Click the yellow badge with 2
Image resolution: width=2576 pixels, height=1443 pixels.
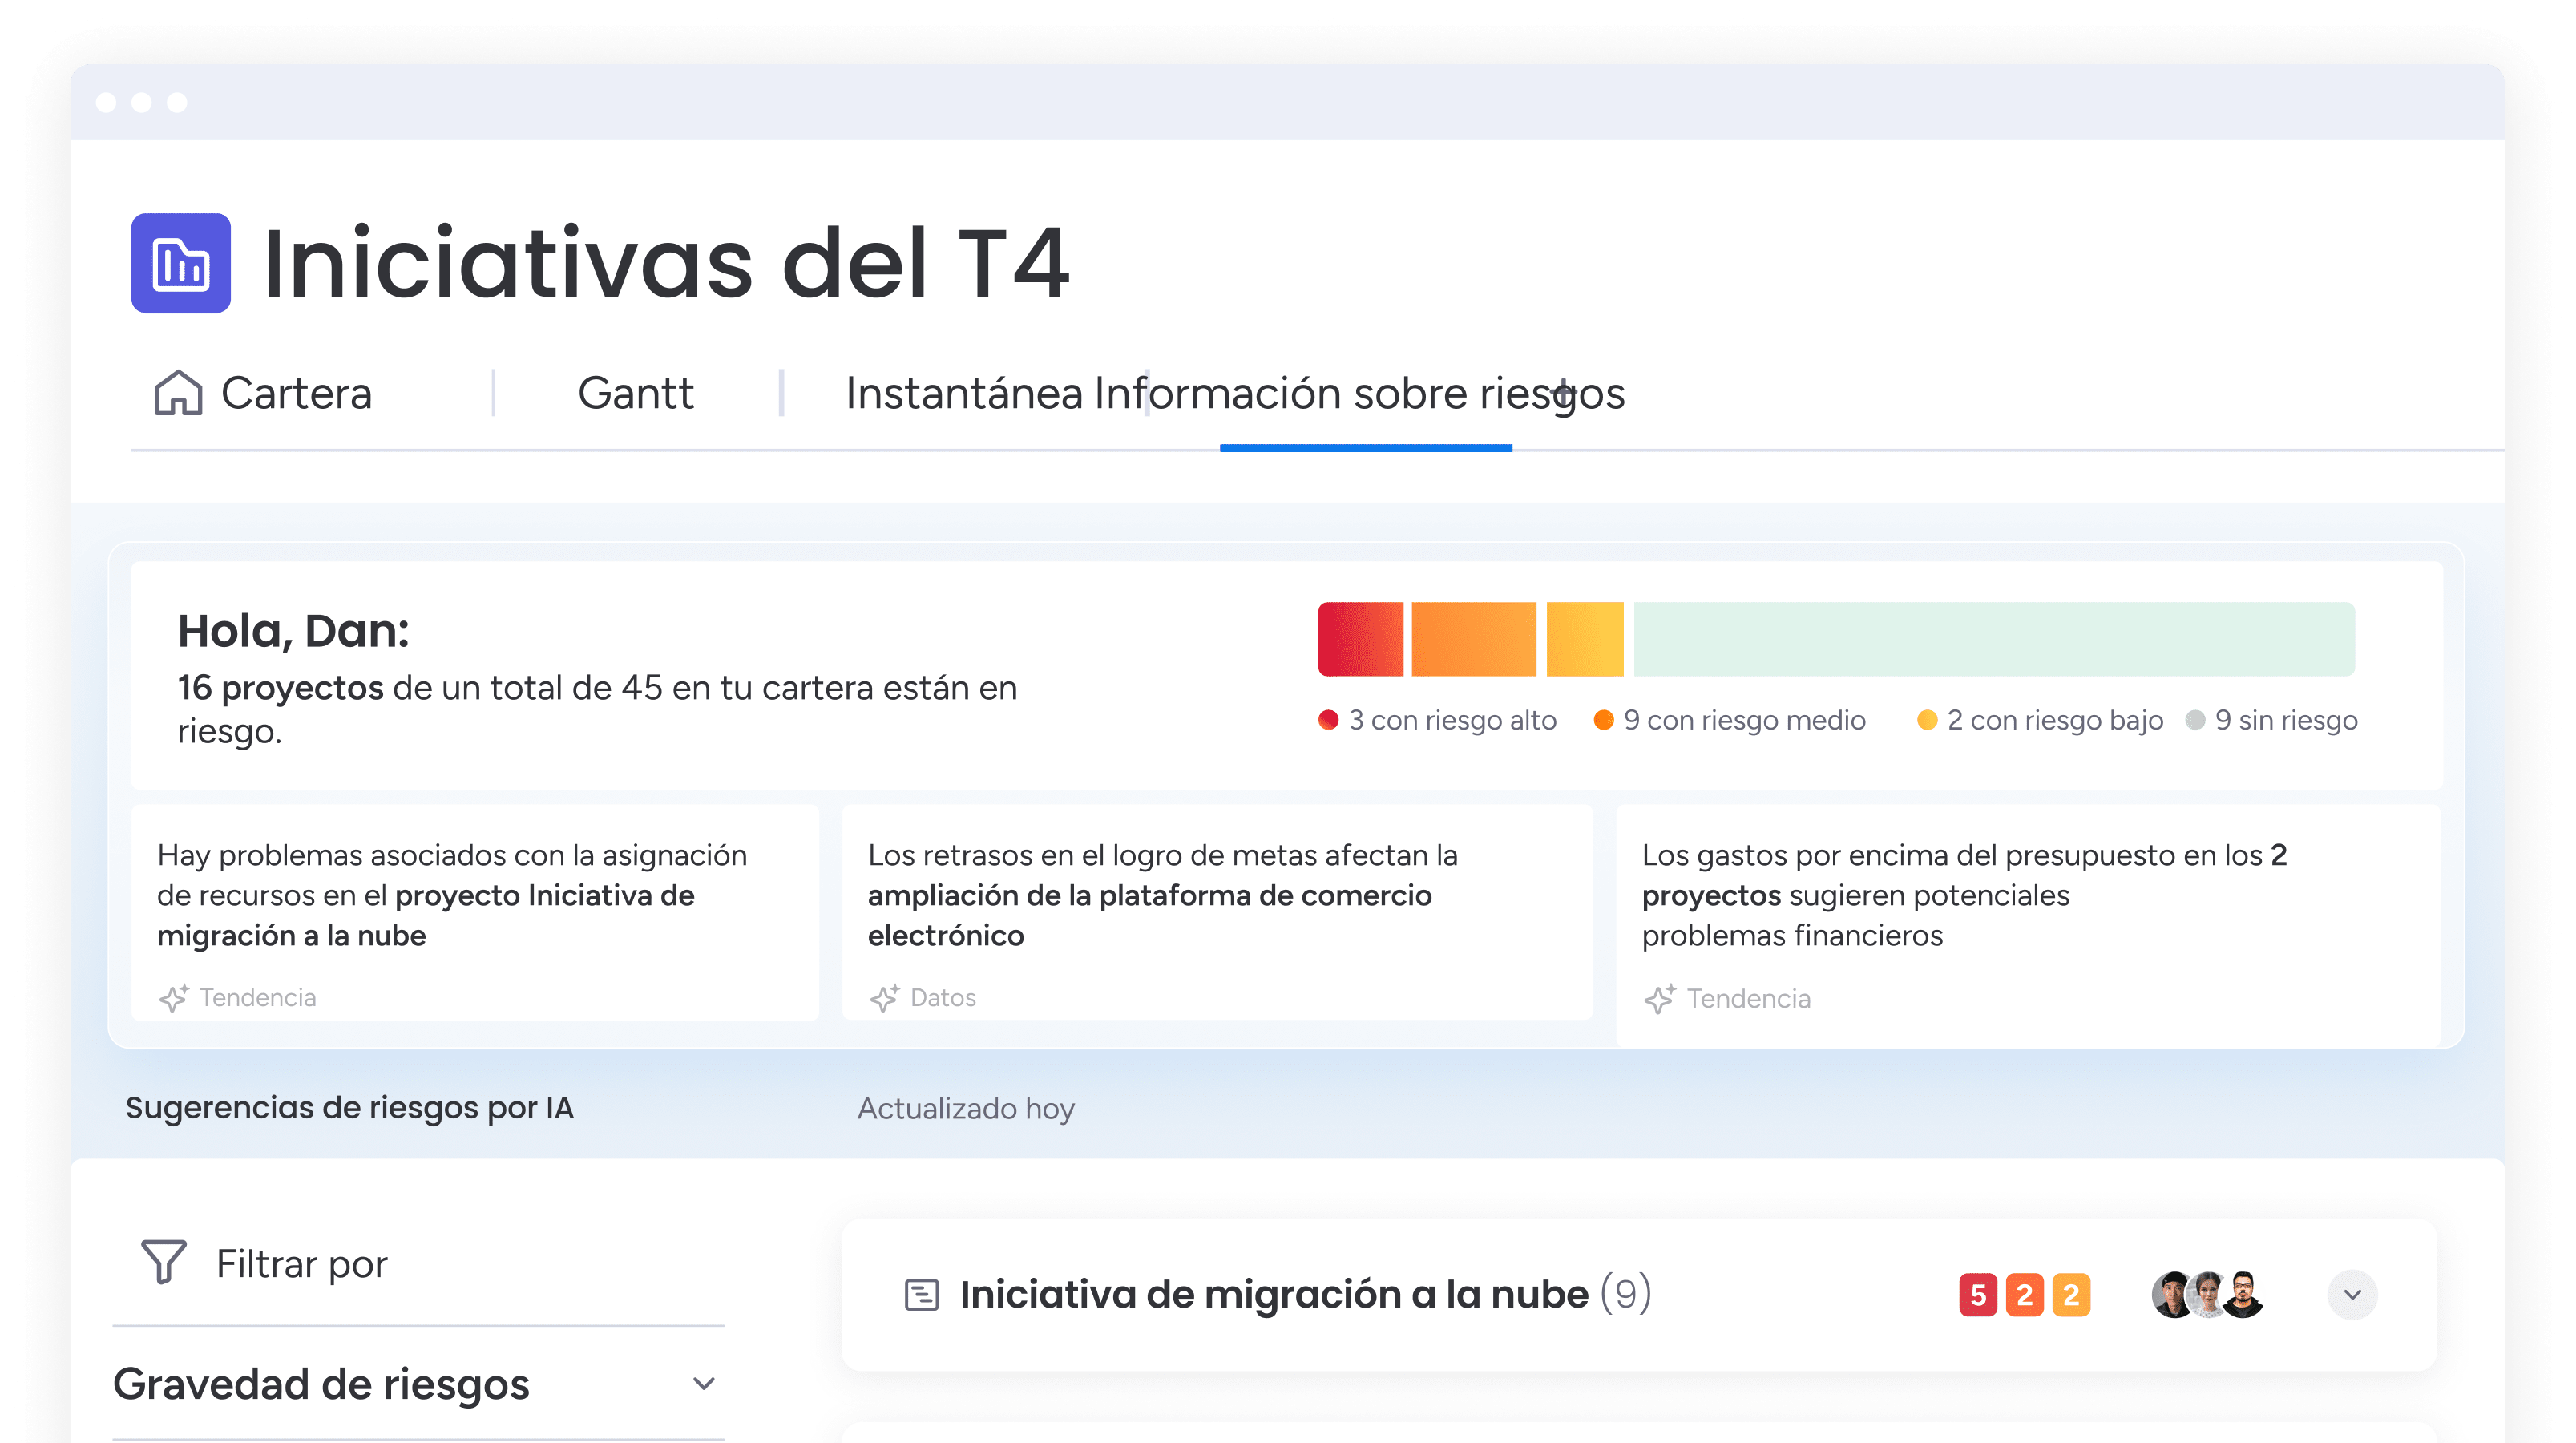pyautogui.click(x=2071, y=1296)
